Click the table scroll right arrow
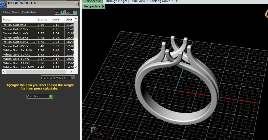The width and height of the screenshot is (268, 140). [x=71, y=72]
